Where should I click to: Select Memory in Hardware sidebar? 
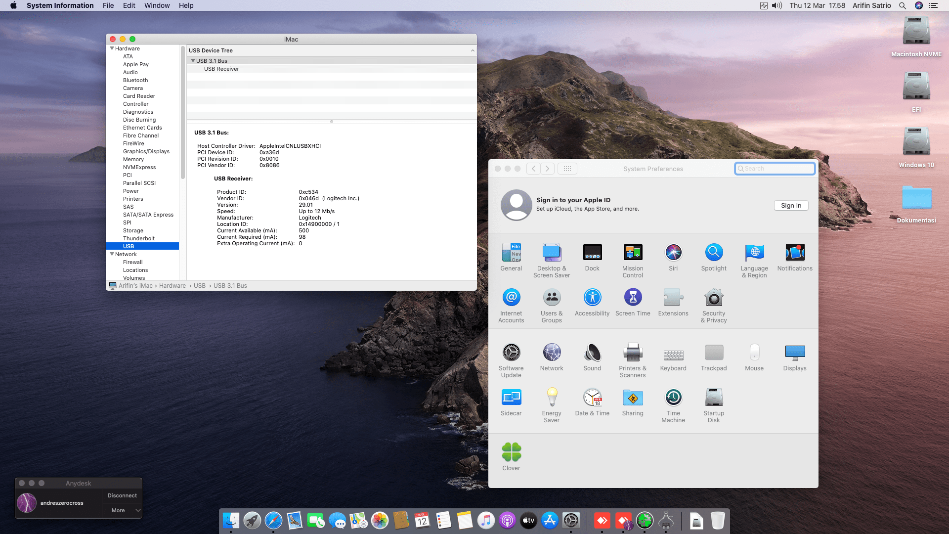[x=133, y=159]
